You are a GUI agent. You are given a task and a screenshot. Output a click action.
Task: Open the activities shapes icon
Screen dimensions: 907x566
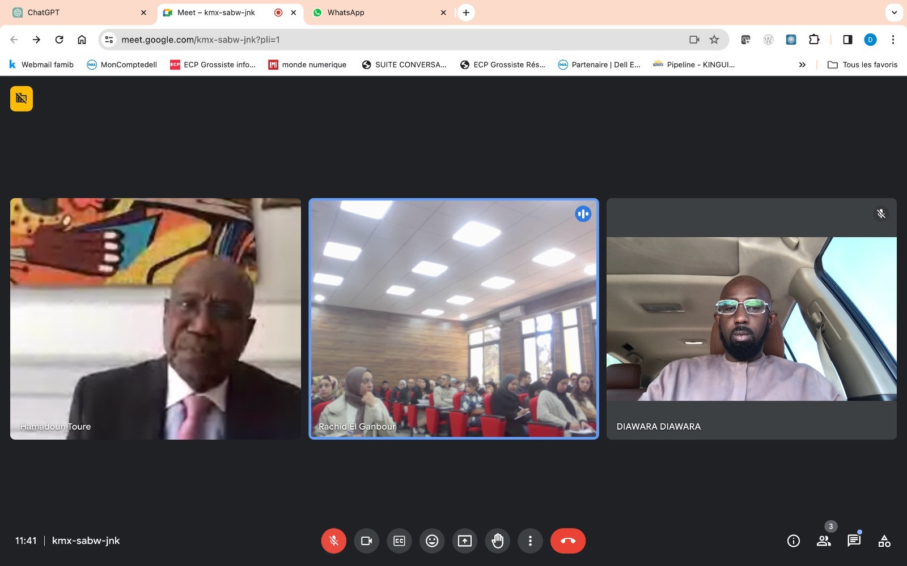(884, 541)
